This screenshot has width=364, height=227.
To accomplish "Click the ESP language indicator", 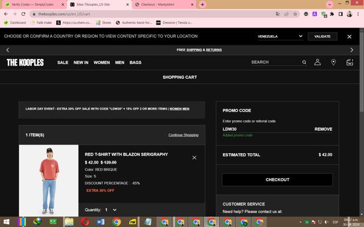I will pos(335,222).
